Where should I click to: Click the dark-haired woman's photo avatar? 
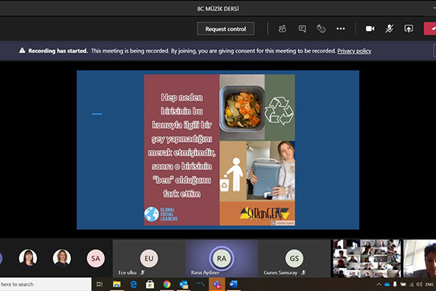28,258
